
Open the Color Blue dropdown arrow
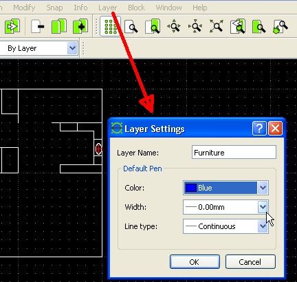tap(263, 188)
